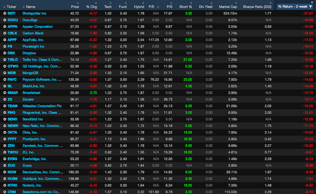Screen dimensions: 316x194
Task: Remove RNG row with minus icon
Action: click(5, 113)
